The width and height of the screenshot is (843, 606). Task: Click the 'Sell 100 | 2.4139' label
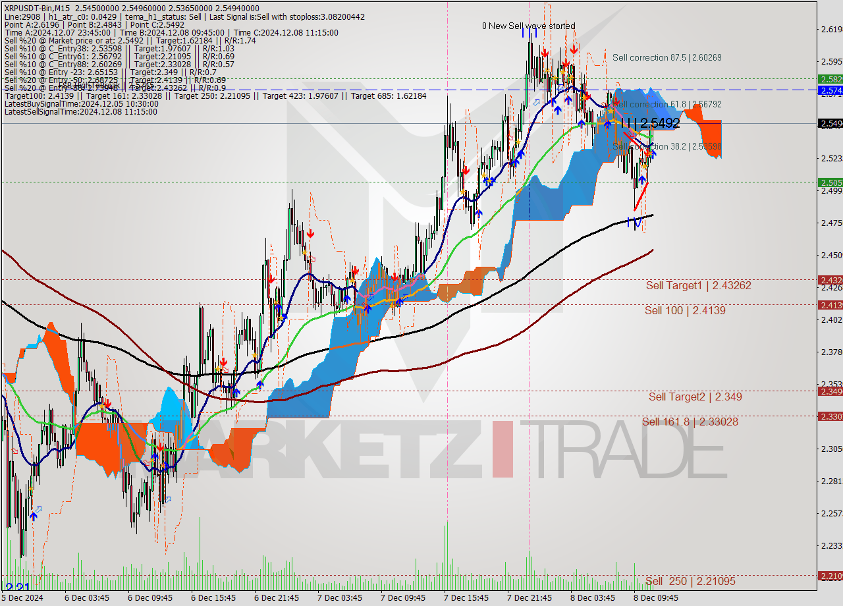(x=685, y=310)
